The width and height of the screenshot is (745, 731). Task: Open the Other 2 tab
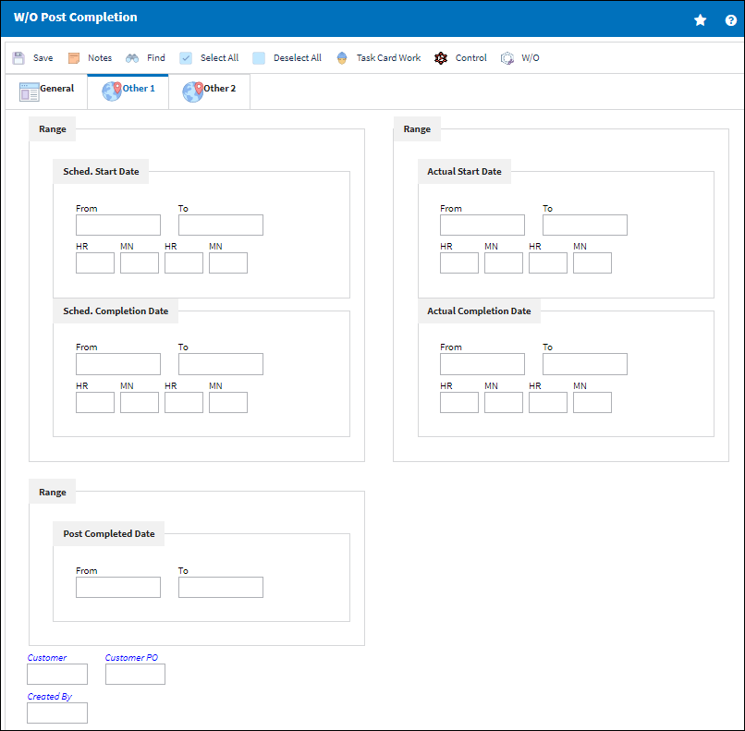click(210, 91)
